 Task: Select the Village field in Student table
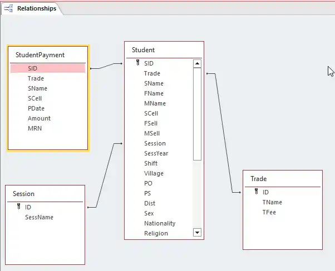pyautogui.click(x=154, y=173)
